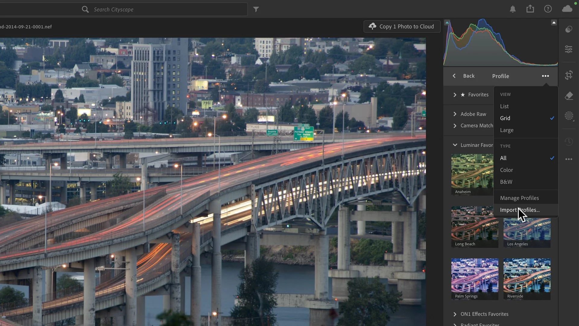The width and height of the screenshot is (579, 326).
Task: Open the Share options
Action: 530,9
